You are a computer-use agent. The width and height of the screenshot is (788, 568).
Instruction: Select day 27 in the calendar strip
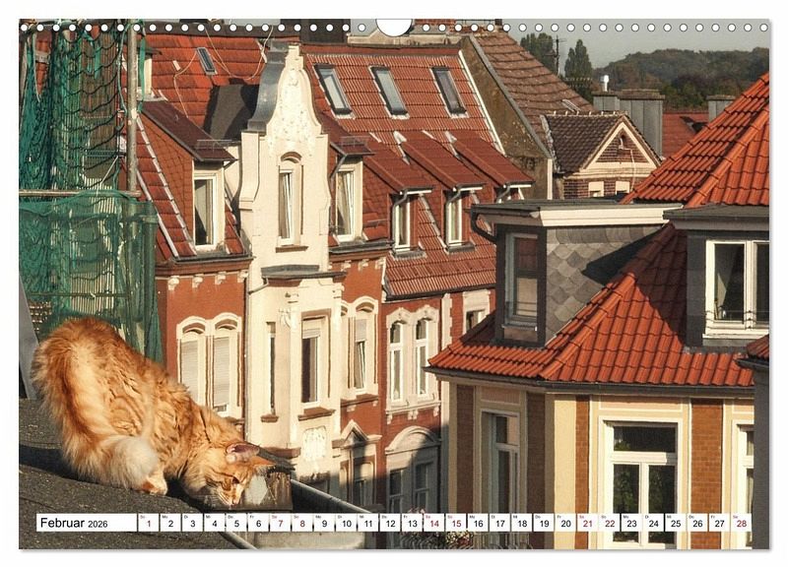coord(720,523)
